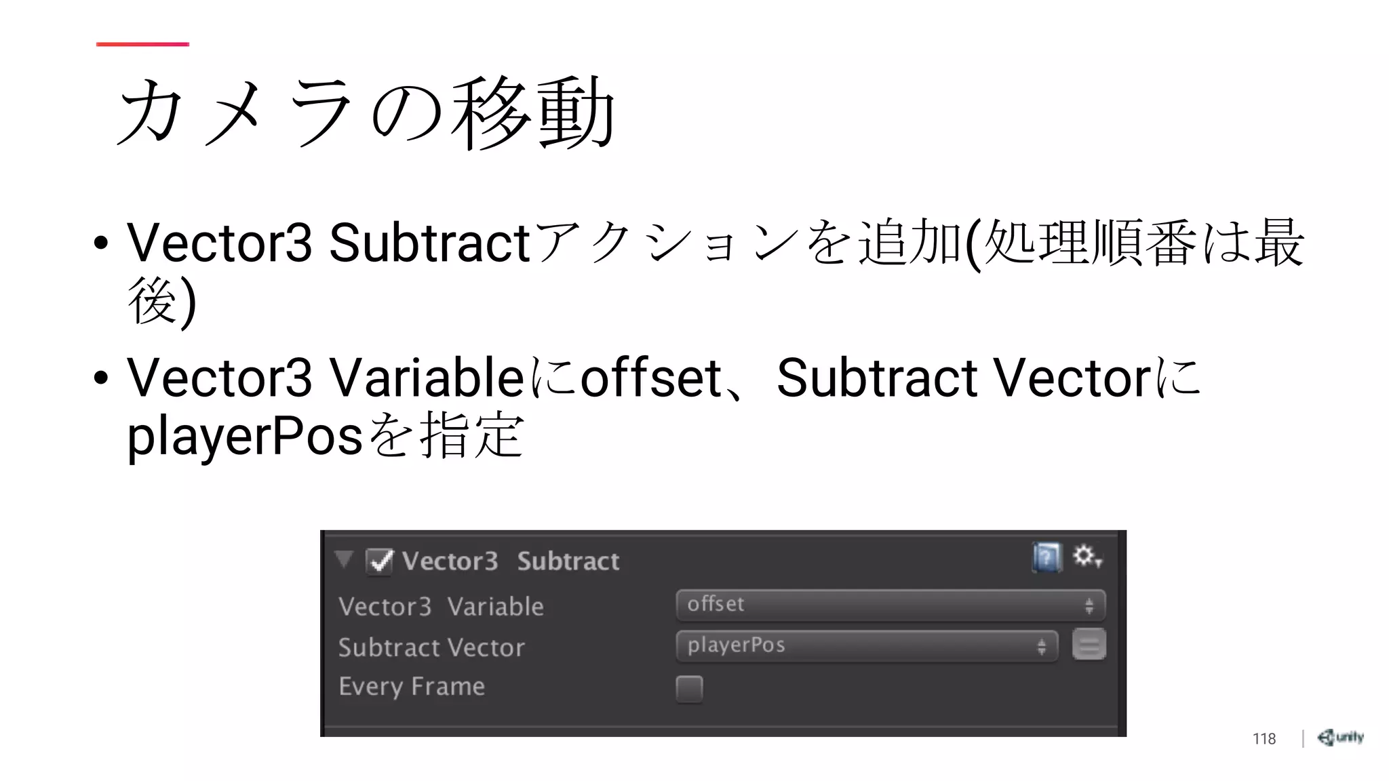Toggle the variable button beside playerPos
The height and width of the screenshot is (781, 1389).
click(x=1089, y=645)
